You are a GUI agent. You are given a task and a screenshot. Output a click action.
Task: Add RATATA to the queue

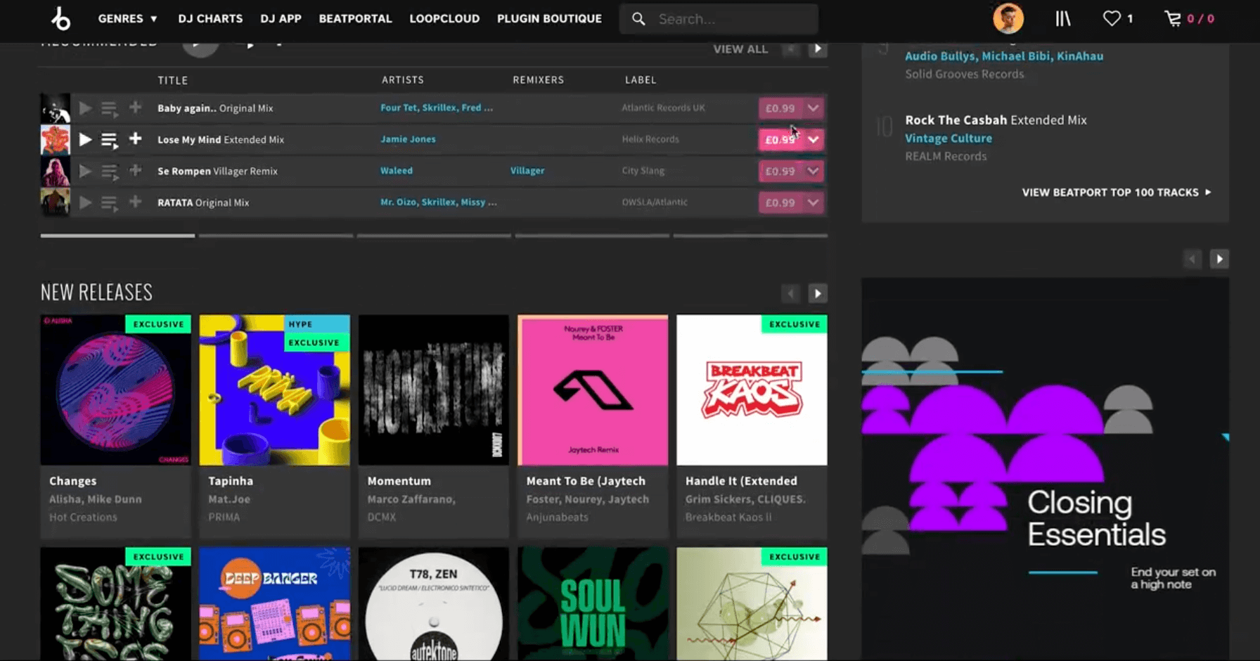[x=109, y=203]
